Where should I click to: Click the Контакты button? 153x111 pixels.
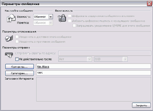point(20,67)
